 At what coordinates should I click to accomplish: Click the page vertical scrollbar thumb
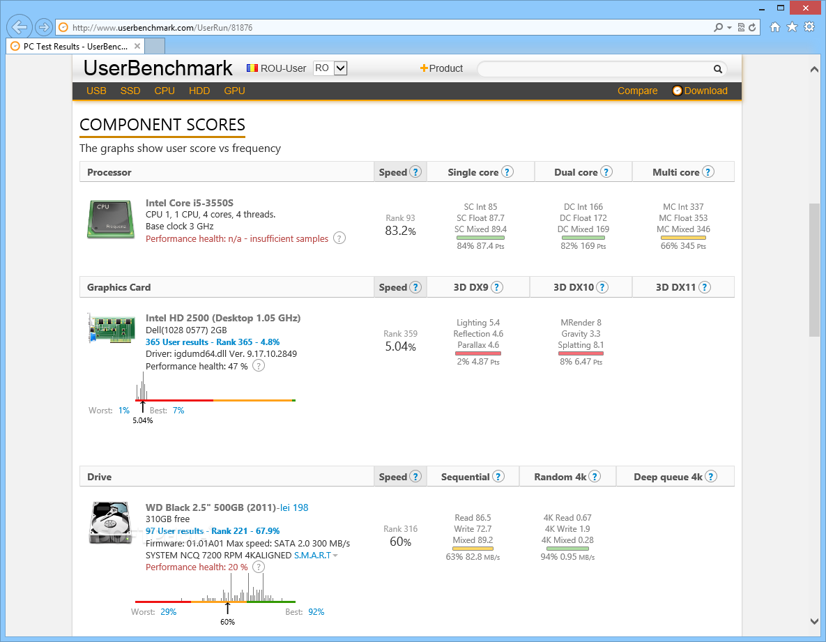814,270
